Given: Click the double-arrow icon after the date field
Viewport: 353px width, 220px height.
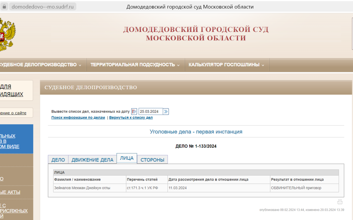Looking at the screenshot, I should [166, 111].
